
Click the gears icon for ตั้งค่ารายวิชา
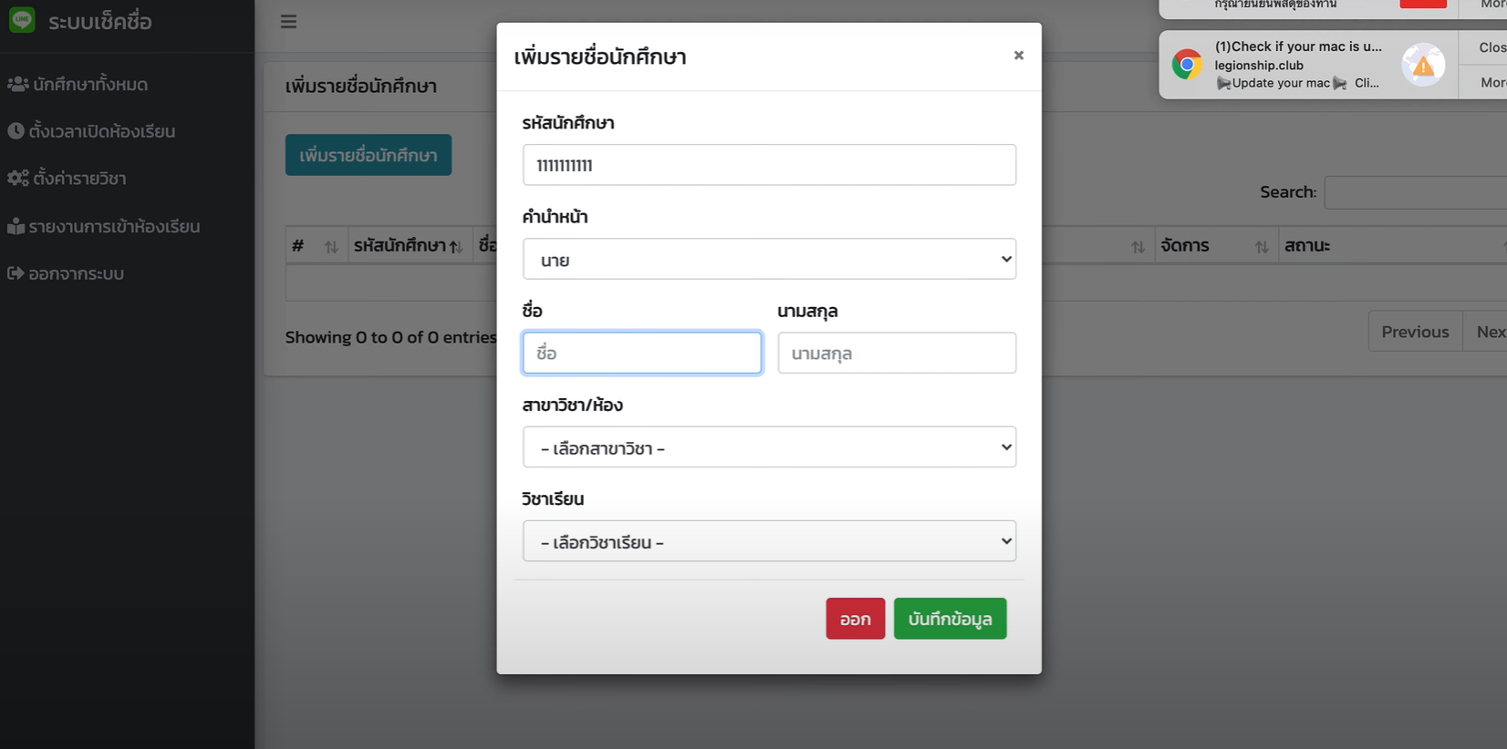(18, 178)
